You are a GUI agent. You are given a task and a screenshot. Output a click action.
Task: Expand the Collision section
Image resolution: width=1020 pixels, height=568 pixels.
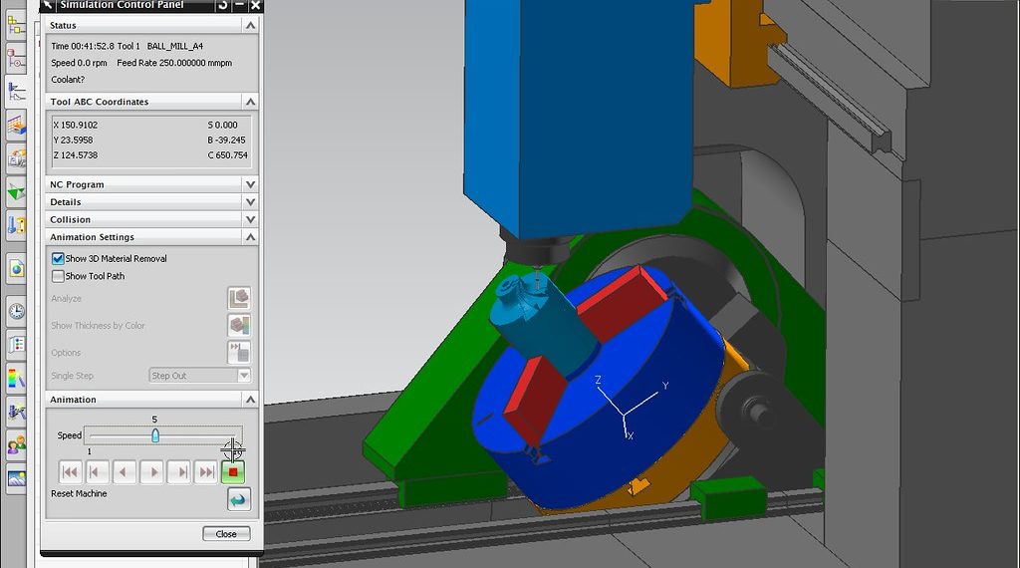(x=250, y=219)
